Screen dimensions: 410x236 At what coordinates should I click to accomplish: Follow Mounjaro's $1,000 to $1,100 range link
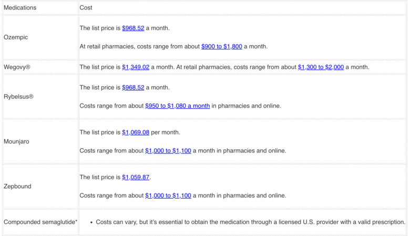click(x=168, y=151)
